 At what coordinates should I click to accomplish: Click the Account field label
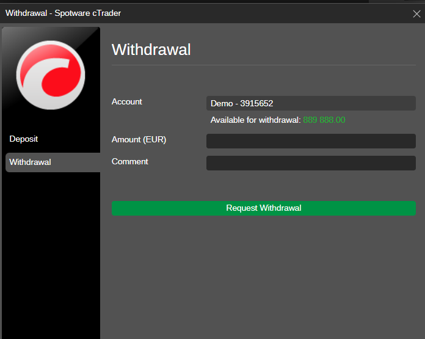tap(127, 102)
